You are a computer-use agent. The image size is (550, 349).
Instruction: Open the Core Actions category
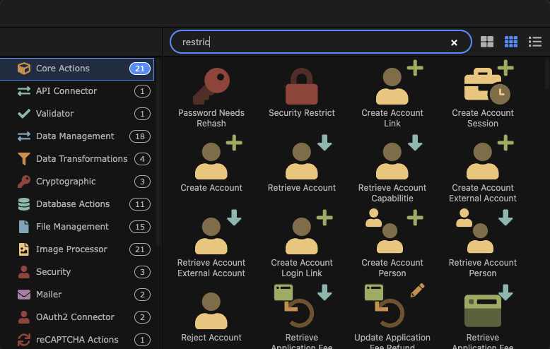coord(63,69)
